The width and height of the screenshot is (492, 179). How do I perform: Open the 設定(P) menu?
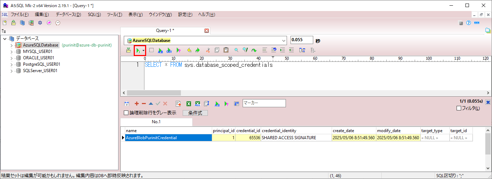185,15
